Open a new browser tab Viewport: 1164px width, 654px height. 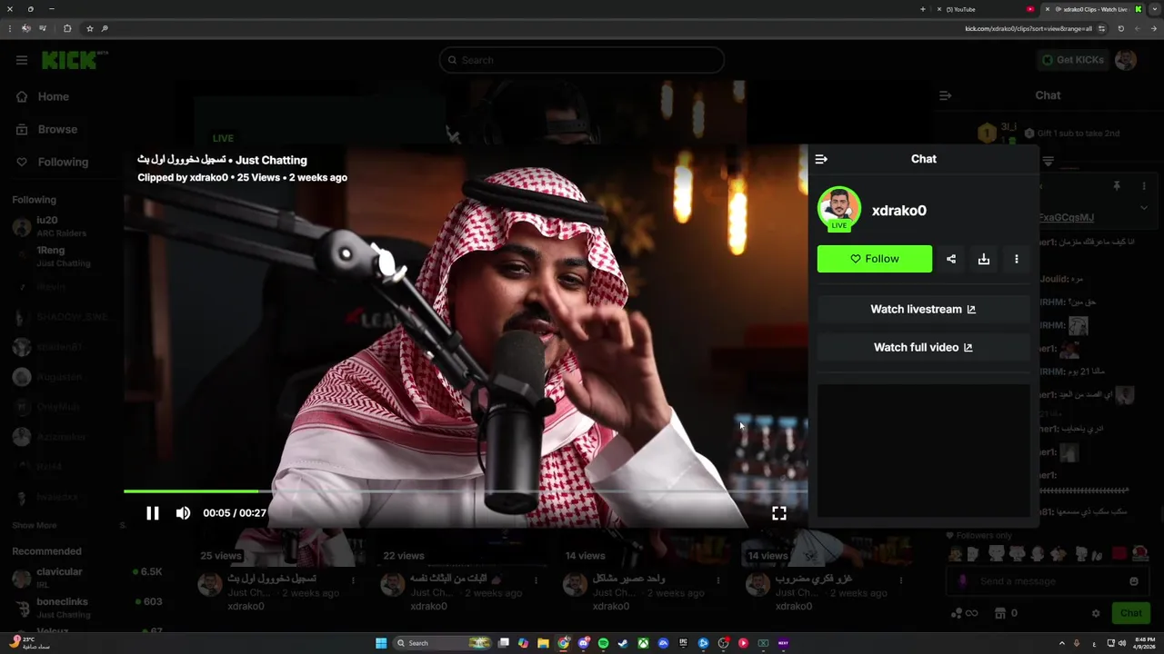(x=922, y=9)
